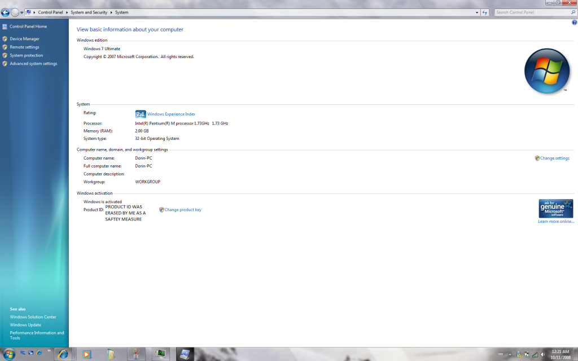The width and height of the screenshot is (578, 361).
Task: Open Advanced system settings
Action: [33, 64]
